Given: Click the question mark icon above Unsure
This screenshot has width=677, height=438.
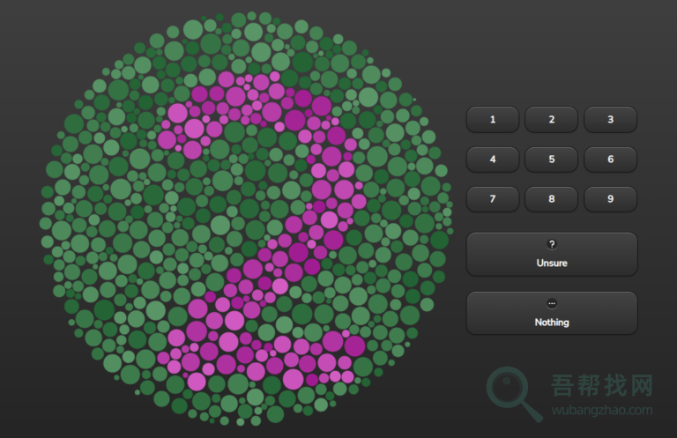Looking at the screenshot, I should [552, 245].
